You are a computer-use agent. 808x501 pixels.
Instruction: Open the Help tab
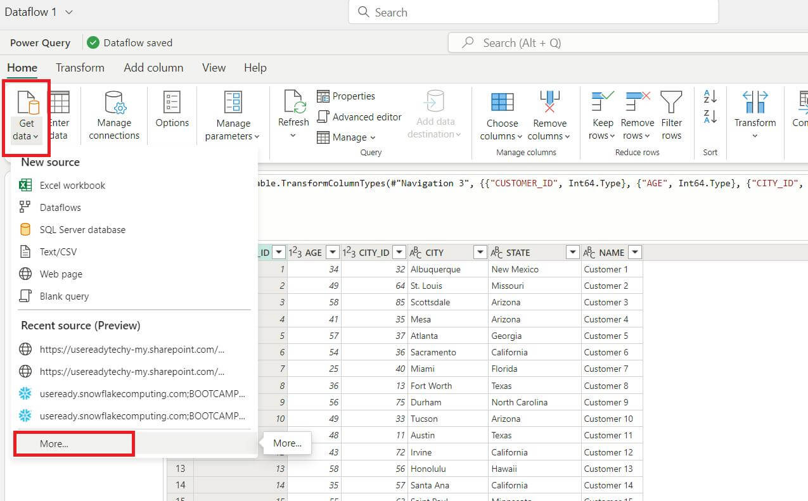pos(255,68)
